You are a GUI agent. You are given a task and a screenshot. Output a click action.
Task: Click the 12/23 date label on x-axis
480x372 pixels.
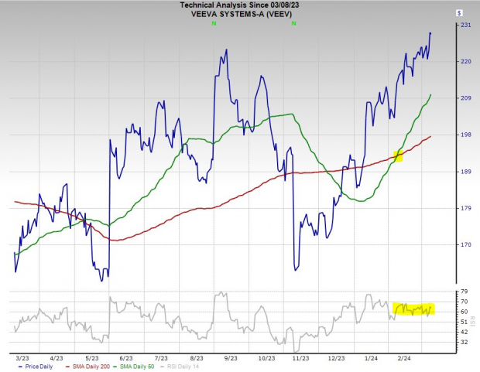(x=336, y=358)
